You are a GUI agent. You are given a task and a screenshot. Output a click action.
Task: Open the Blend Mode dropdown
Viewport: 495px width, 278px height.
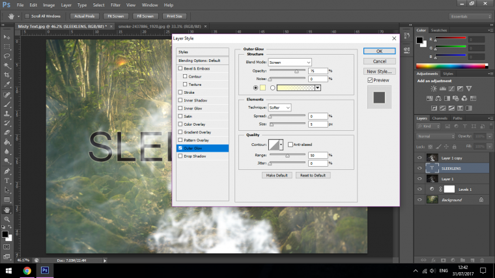289,62
